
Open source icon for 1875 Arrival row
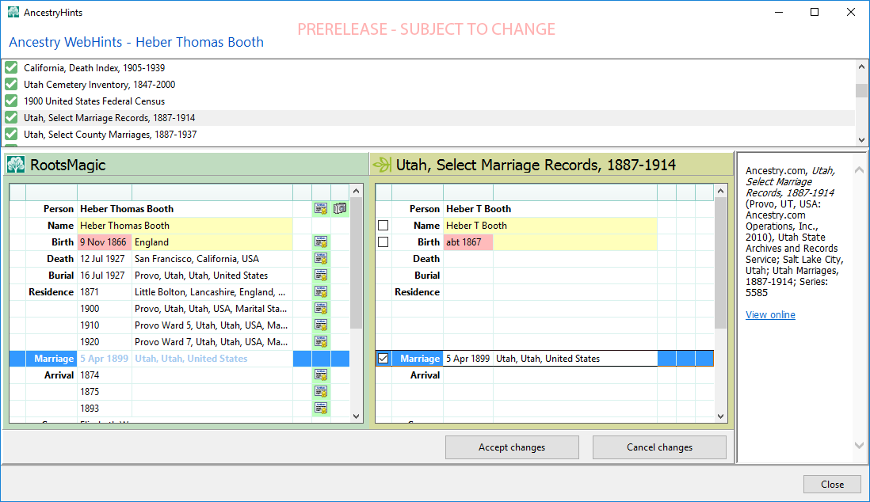[x=321, y=392]
